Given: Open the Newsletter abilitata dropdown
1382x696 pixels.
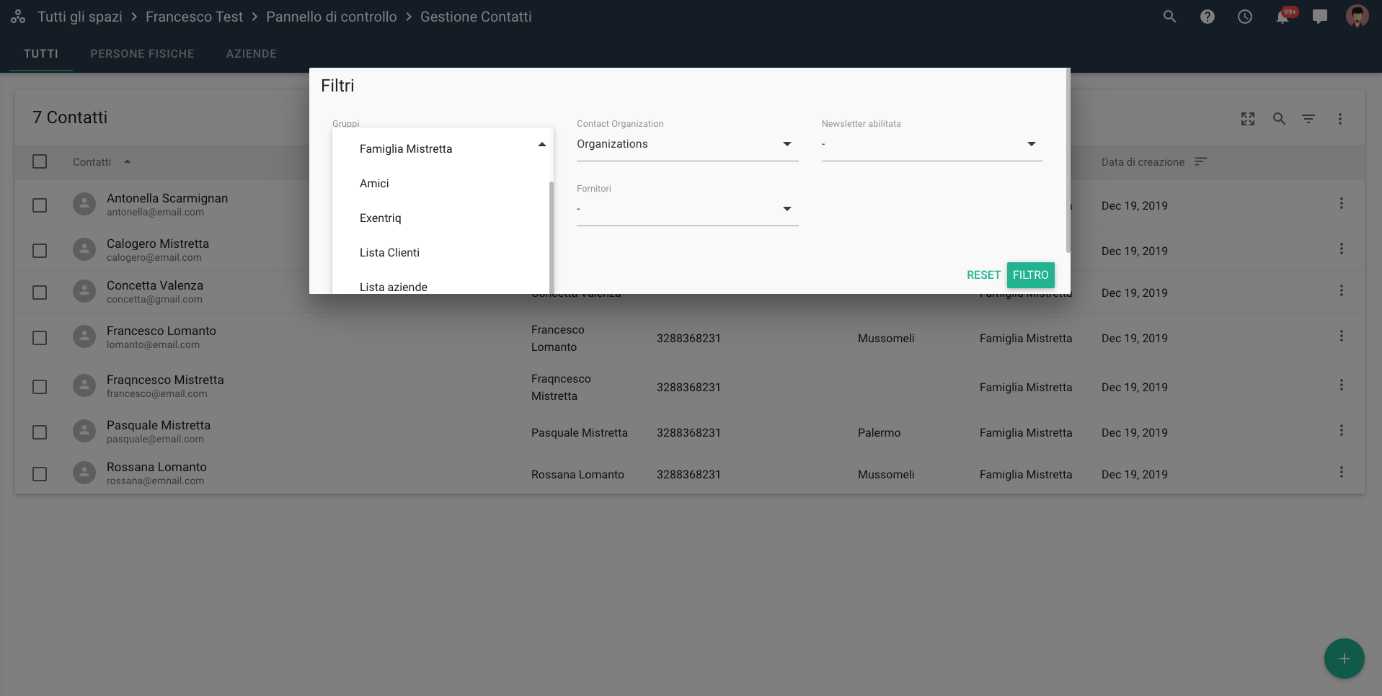Looking at the screenshot, I should 931,145.
